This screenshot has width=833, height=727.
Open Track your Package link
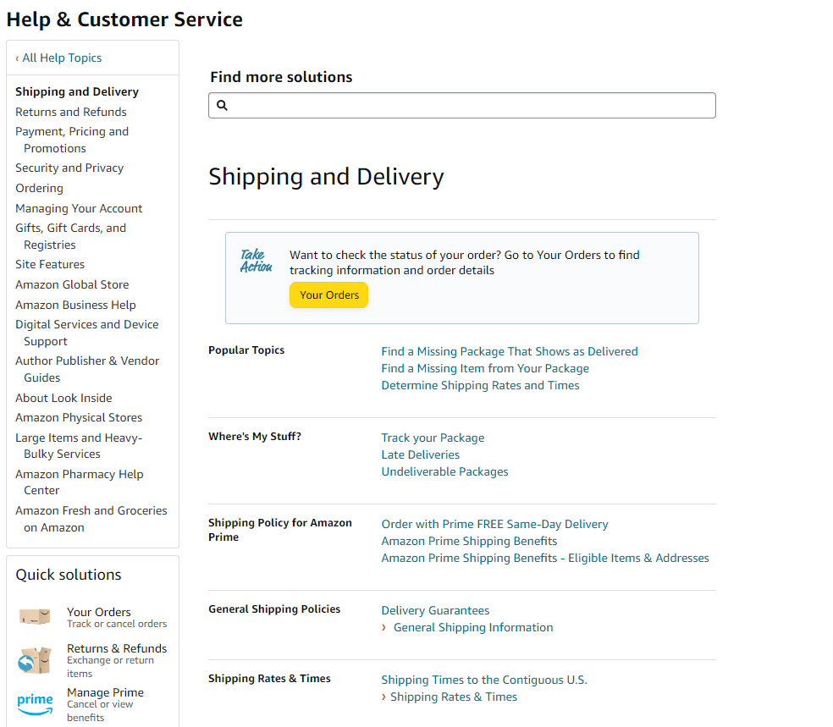(433, 438)
